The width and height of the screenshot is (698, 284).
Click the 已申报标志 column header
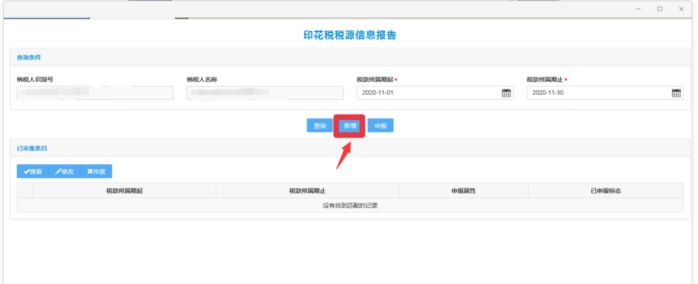click(605, 190)
